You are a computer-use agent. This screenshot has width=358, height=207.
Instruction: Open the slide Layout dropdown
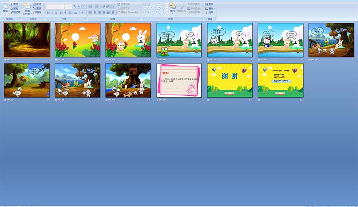38,4
